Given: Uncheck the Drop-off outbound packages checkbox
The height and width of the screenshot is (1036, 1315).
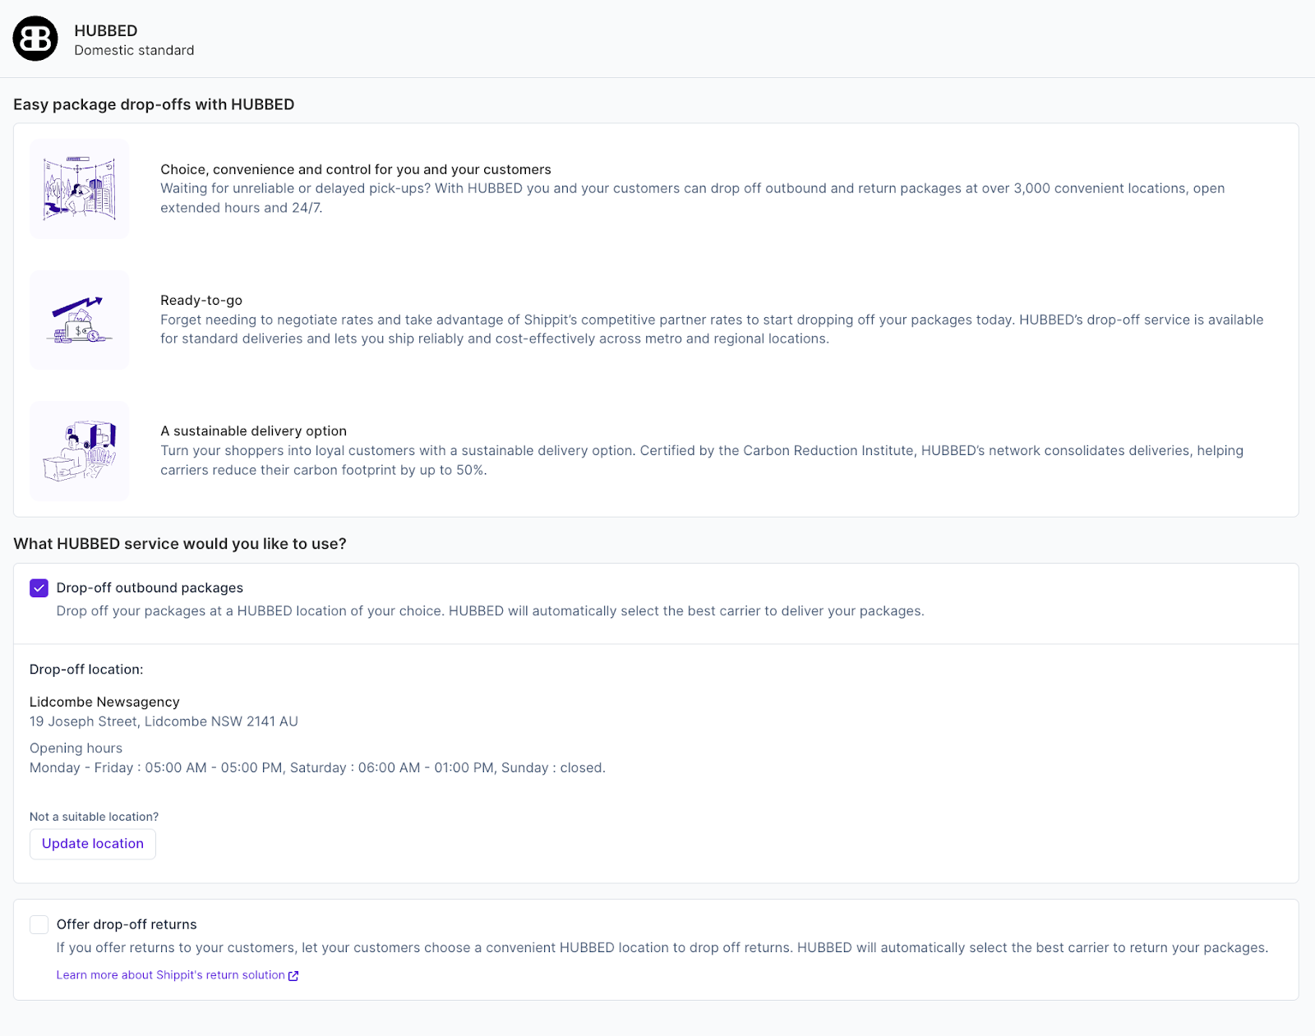Looking at the screenshot, I should [39, 588].
